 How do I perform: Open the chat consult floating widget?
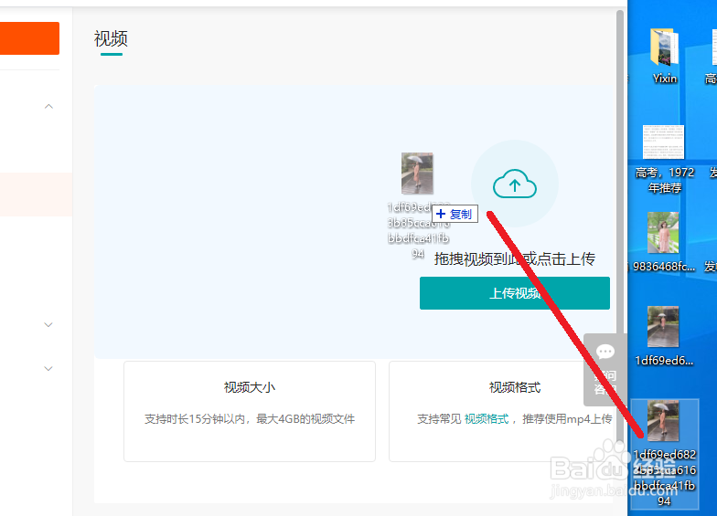point(605,370)
